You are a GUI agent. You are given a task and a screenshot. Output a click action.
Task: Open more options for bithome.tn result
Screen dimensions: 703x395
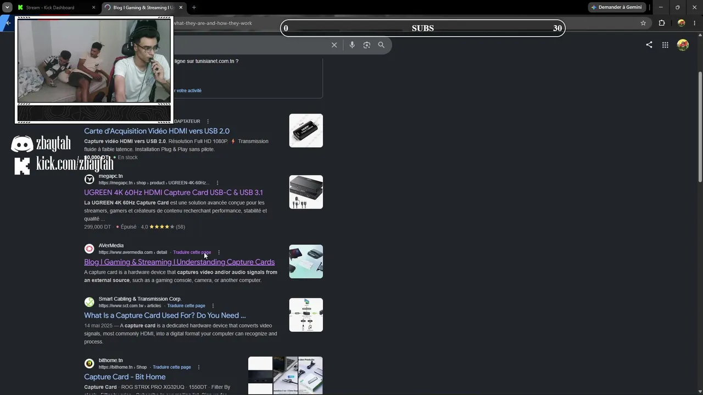pos(199,367)
